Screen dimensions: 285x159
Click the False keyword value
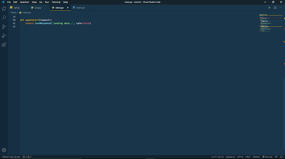(86, 23)
